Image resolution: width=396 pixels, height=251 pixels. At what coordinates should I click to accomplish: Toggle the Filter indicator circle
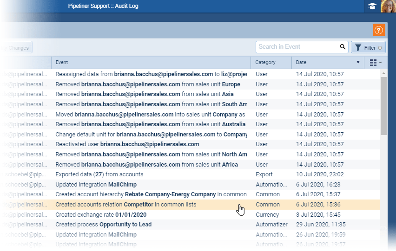(380, 48)
